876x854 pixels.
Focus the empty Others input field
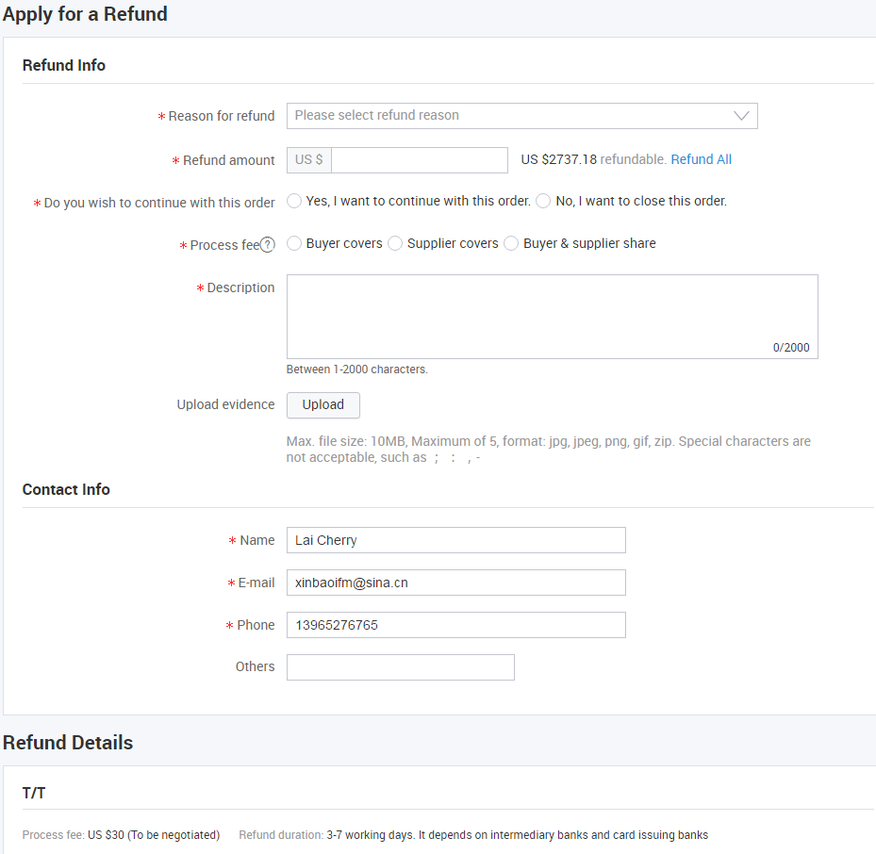[401, 667]
